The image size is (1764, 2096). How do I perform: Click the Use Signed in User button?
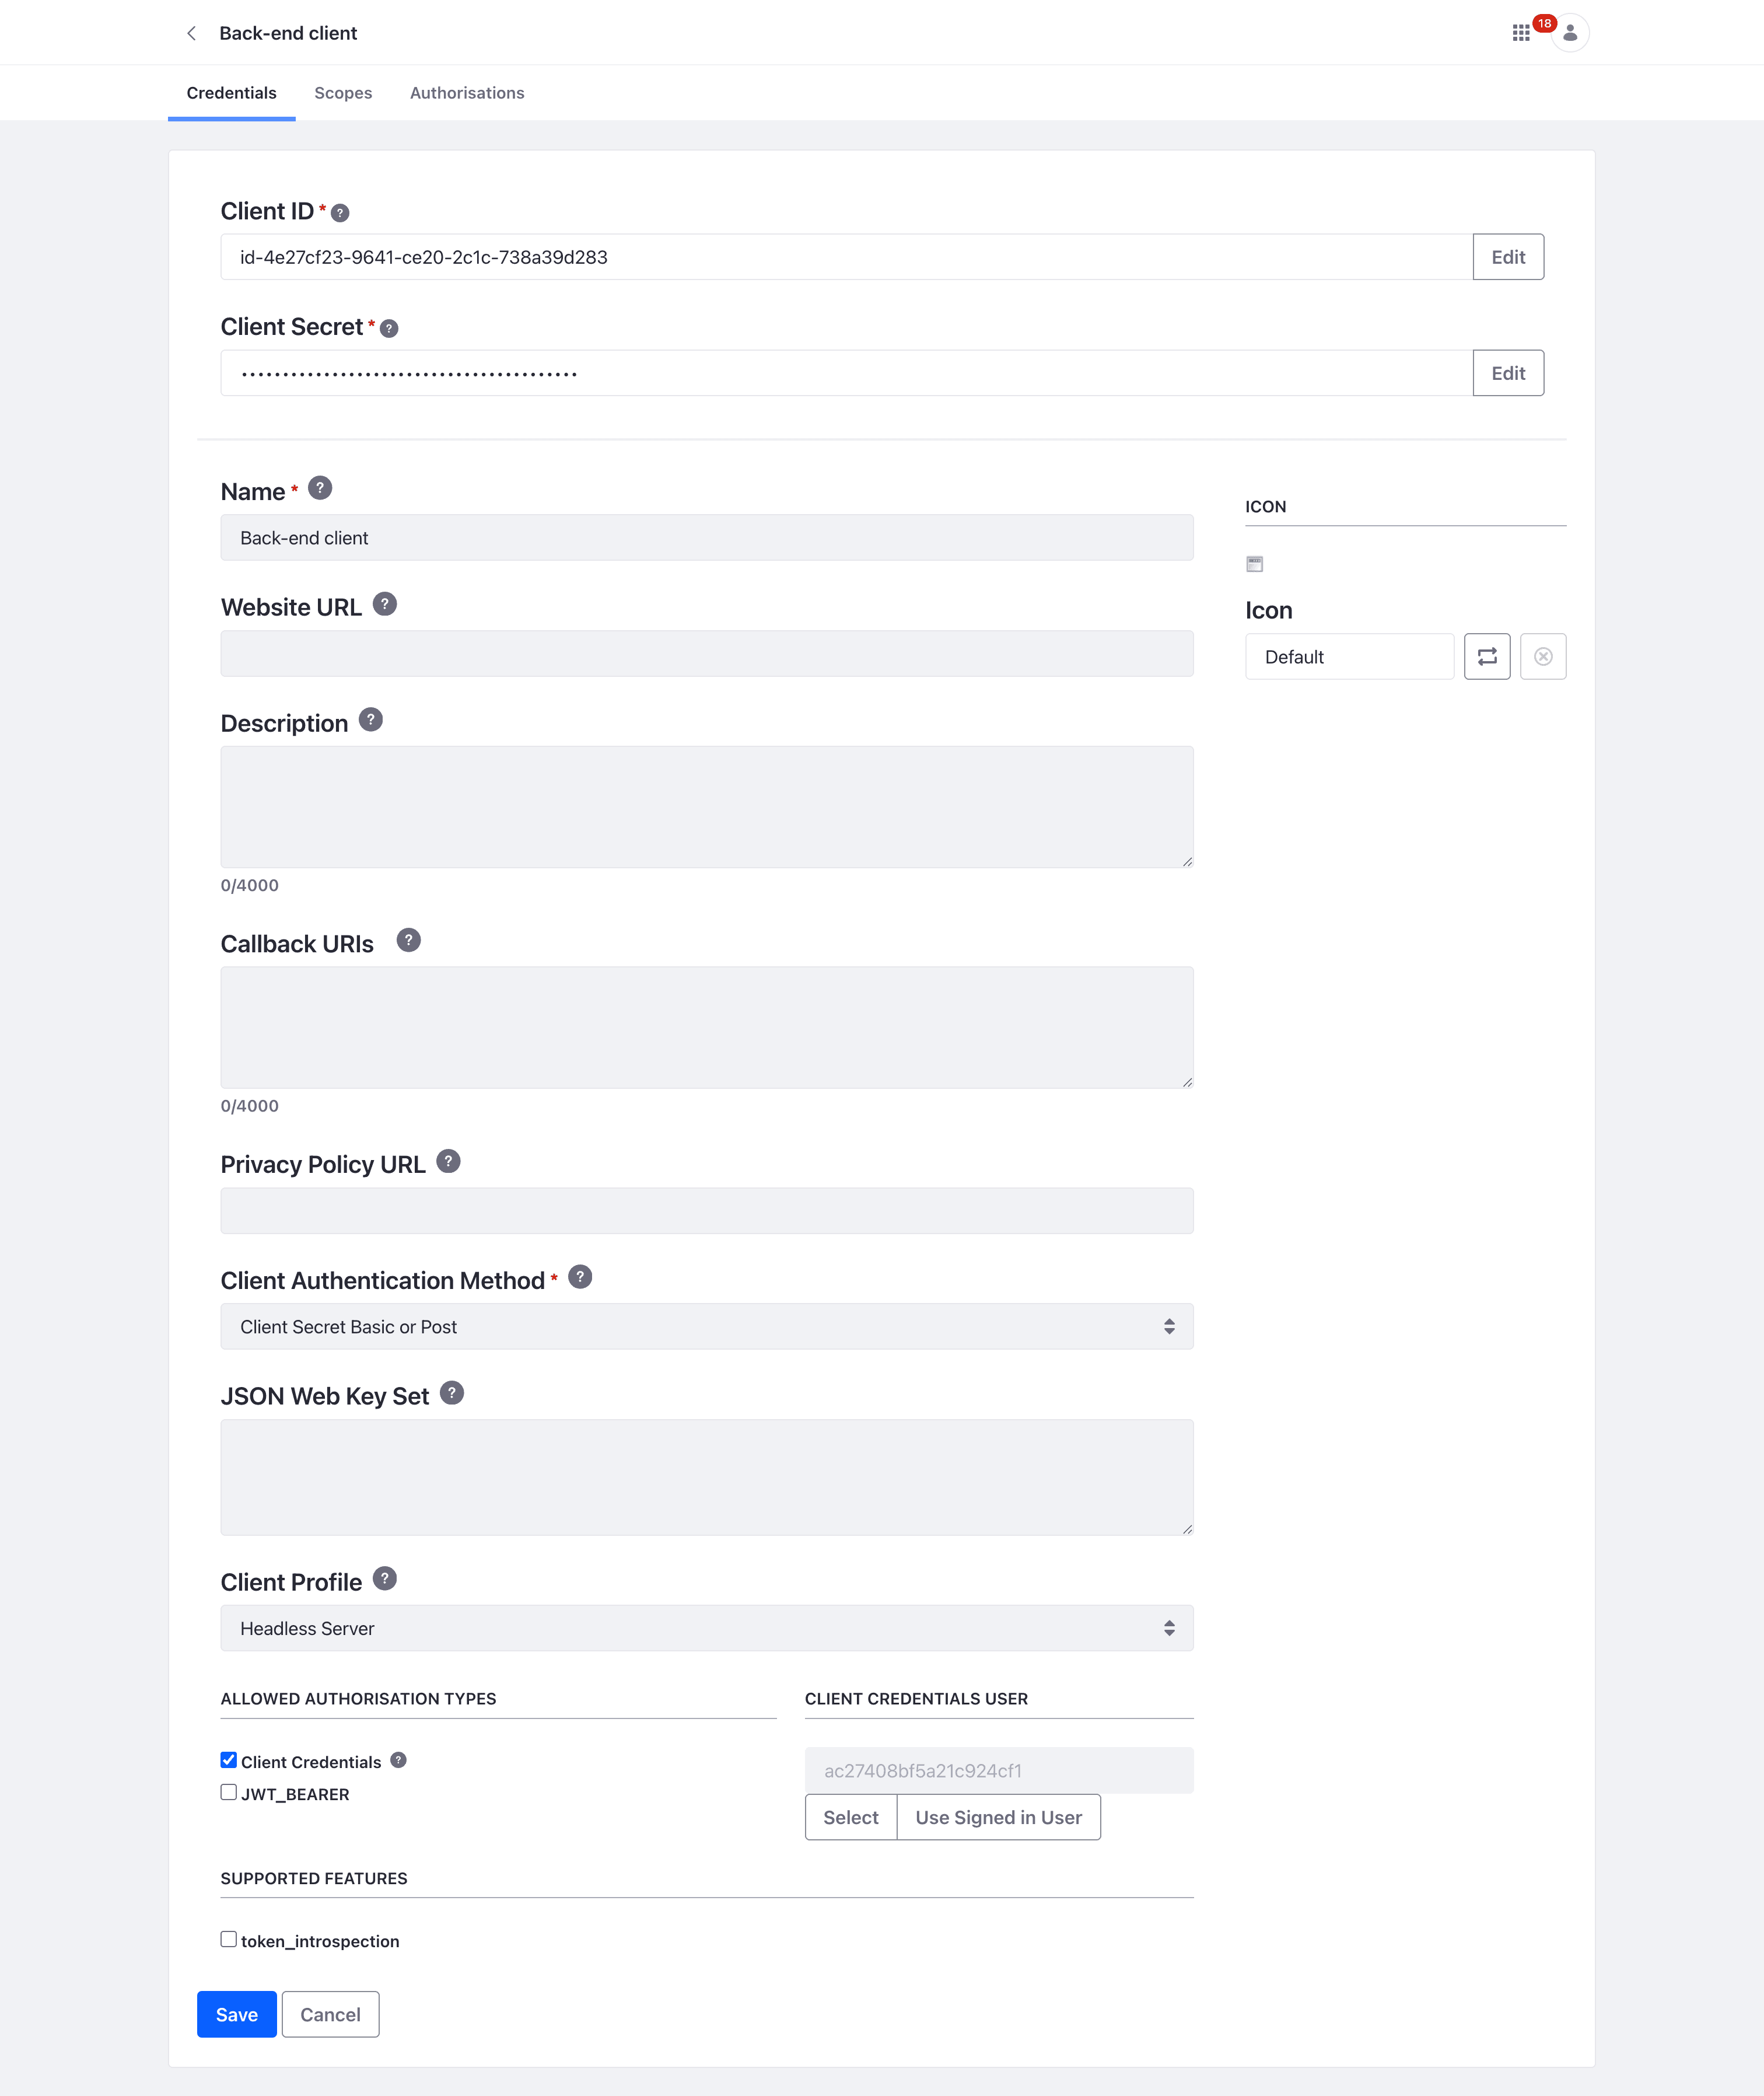click(998, 1817)
